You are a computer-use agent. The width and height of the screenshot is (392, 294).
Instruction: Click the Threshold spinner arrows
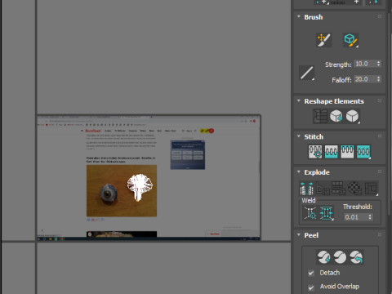click(x=370, y=217)
